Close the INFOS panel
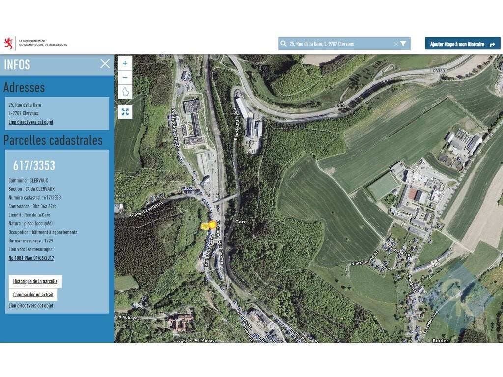The width and height of the screenshot is (503, 377). point(105,64)
